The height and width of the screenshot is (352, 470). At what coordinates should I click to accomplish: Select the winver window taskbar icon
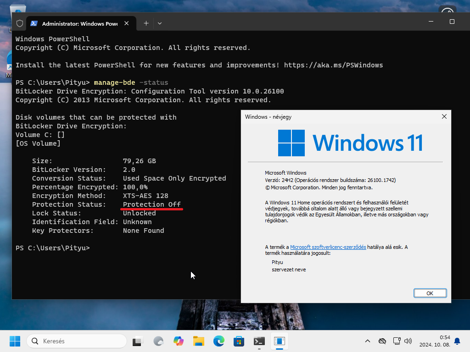280,341
